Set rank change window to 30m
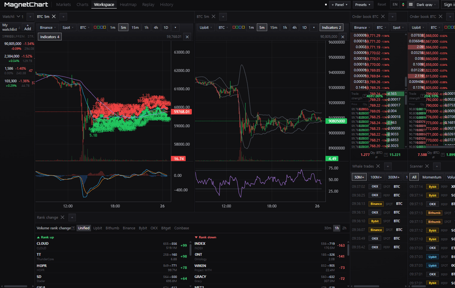 point(328,228)
